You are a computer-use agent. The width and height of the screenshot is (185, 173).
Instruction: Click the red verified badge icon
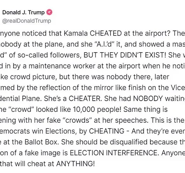(49, 12)
